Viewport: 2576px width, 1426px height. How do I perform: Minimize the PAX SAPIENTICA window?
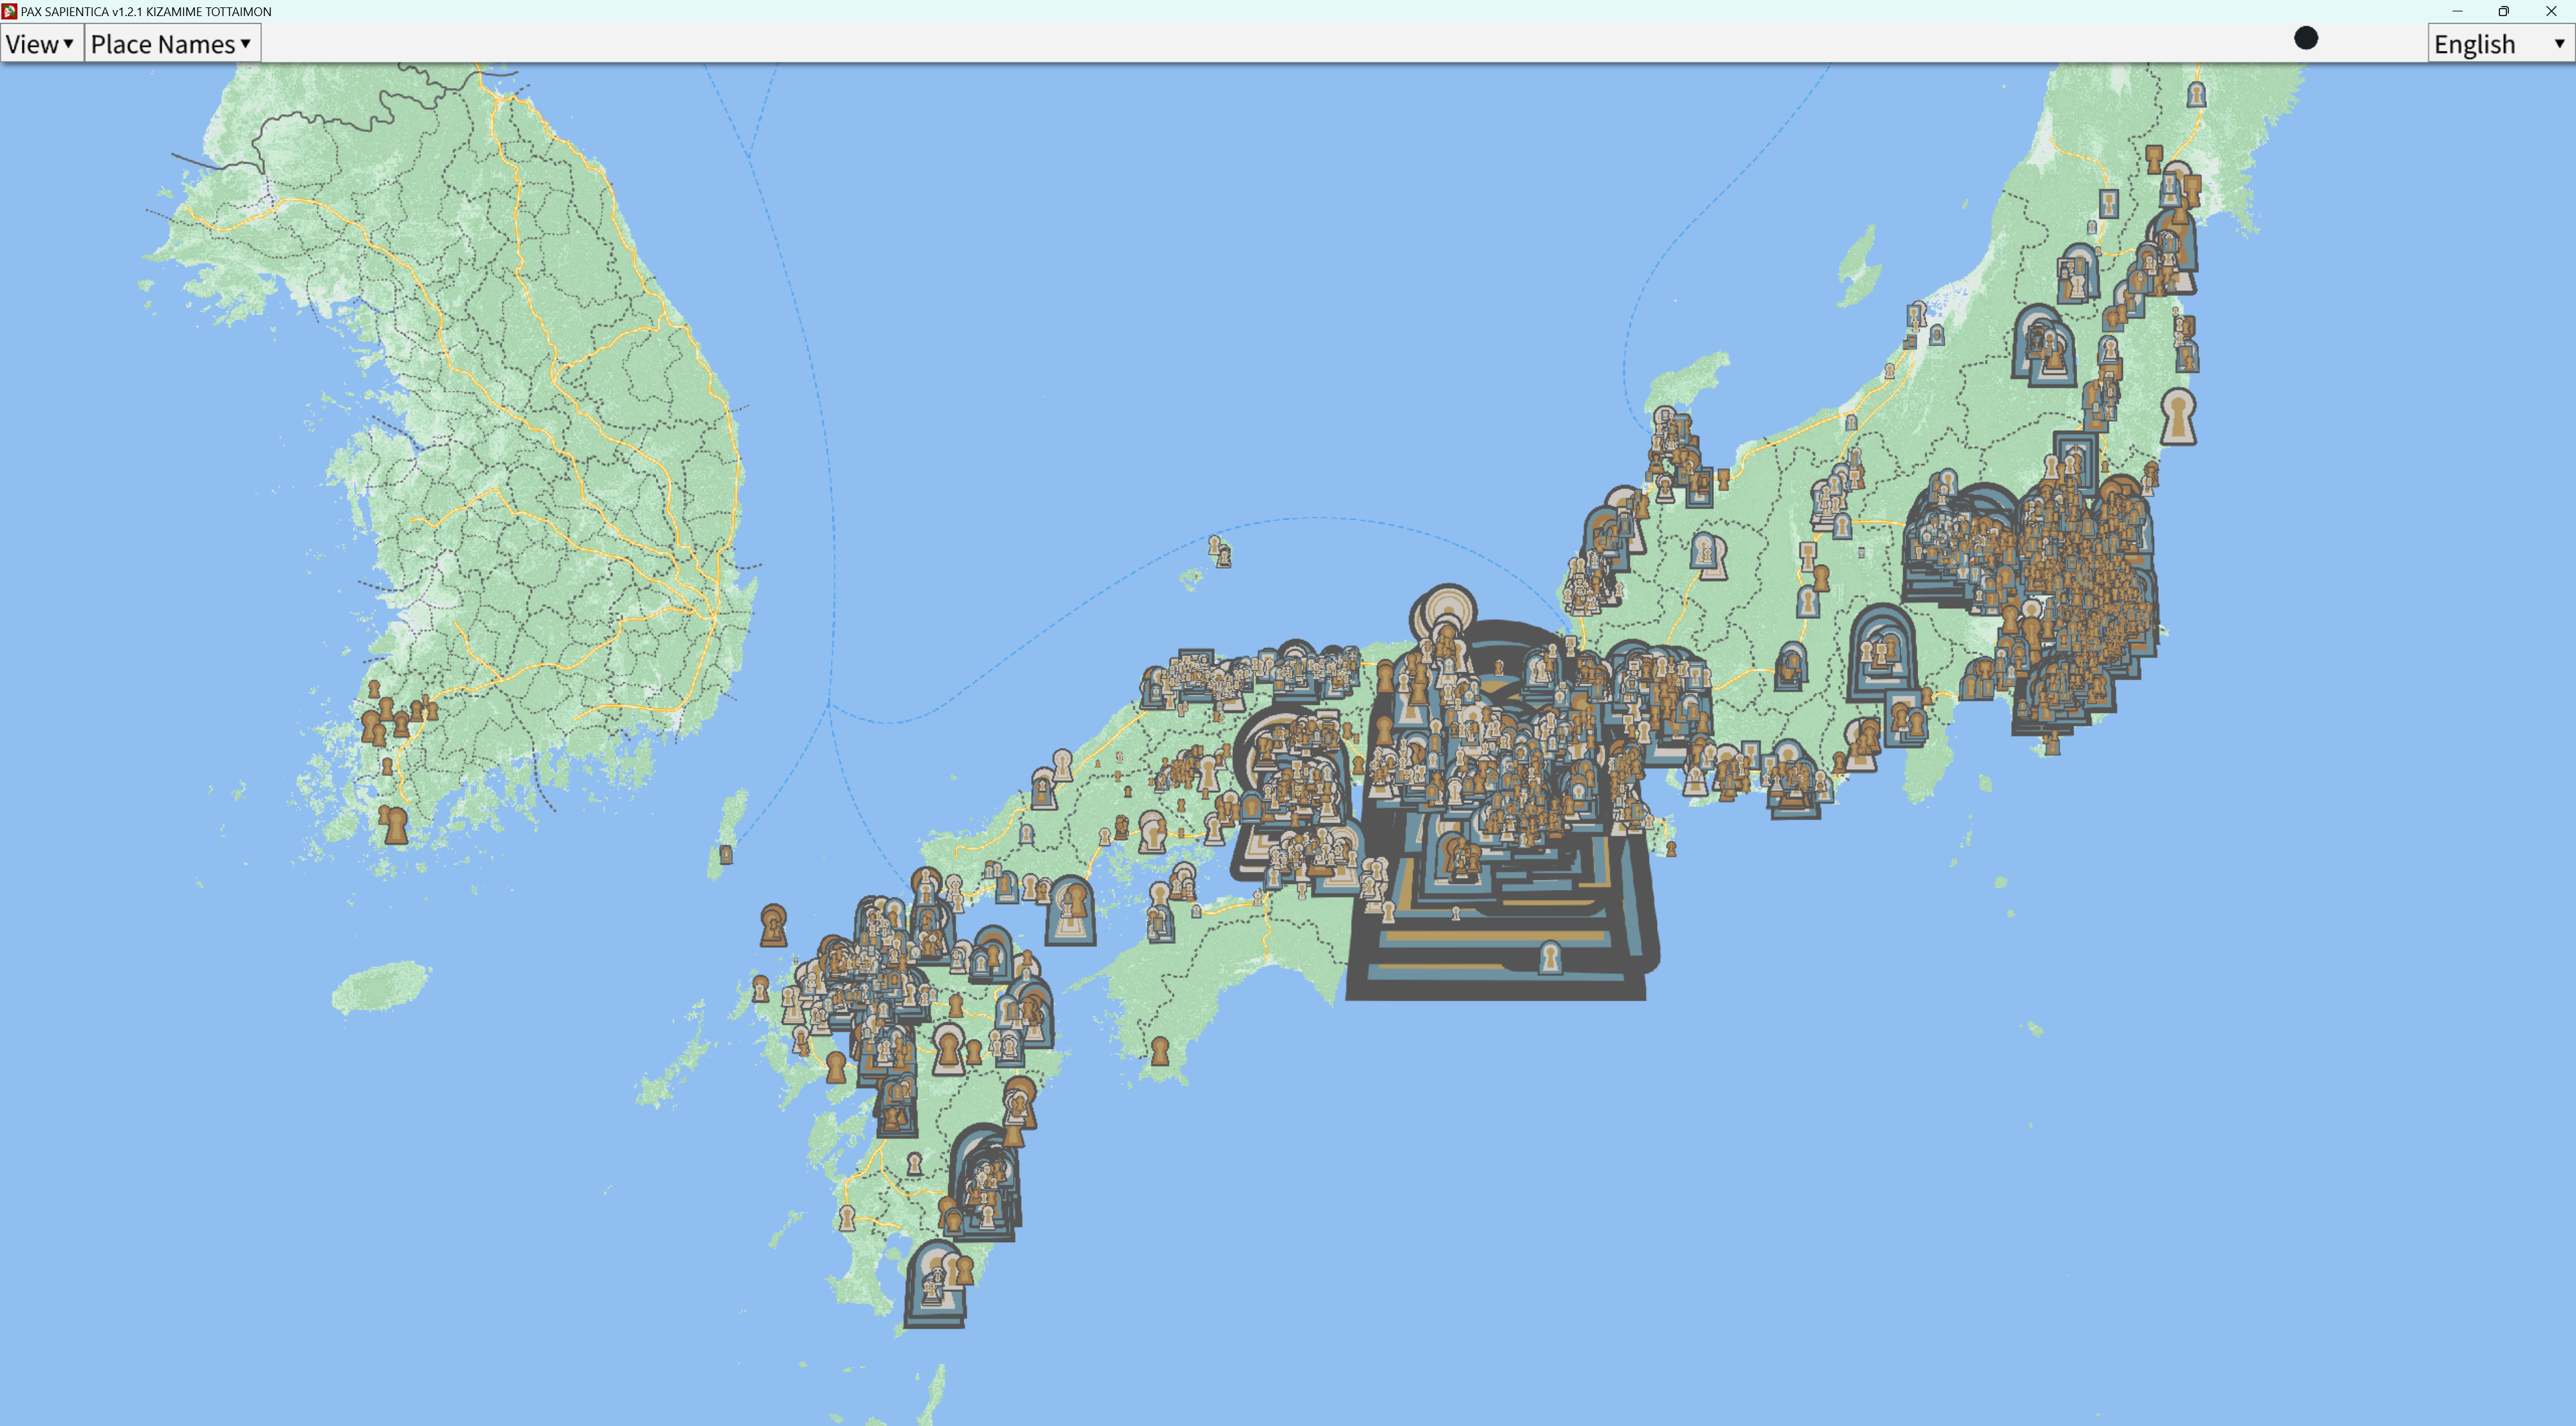coord(2457,11)
